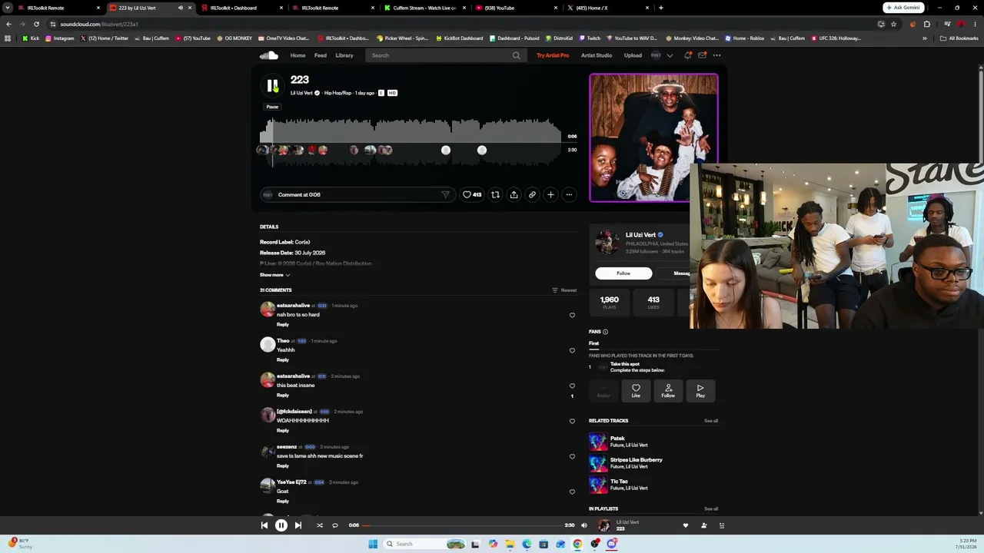The width and height of the screenshot is (984, 553).
Task: Open Microsoft Edge from the taskbar
Action: [x=527, y=544]
